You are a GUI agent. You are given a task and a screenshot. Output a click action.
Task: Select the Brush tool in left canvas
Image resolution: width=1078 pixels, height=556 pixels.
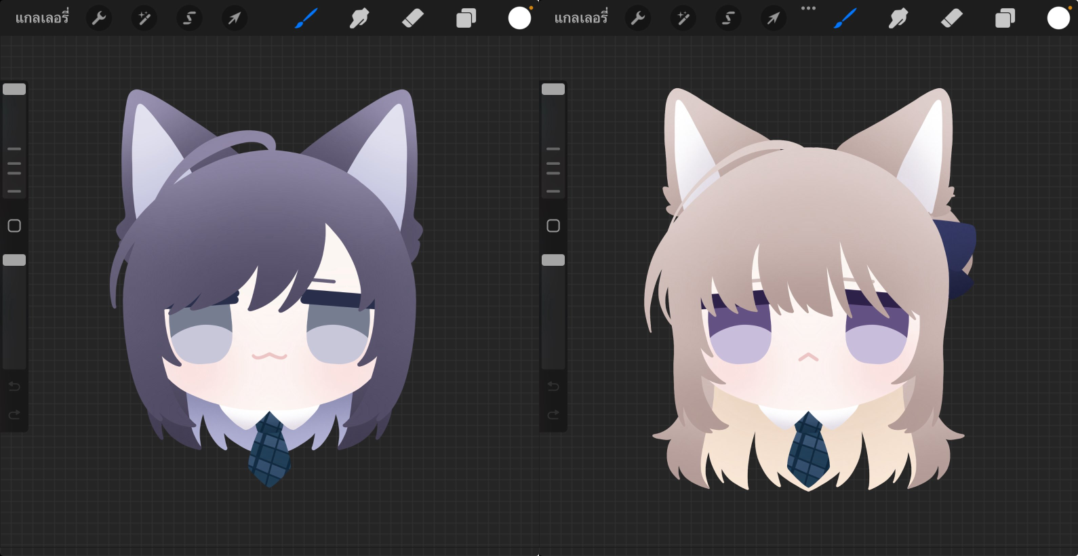coord(306,18)
